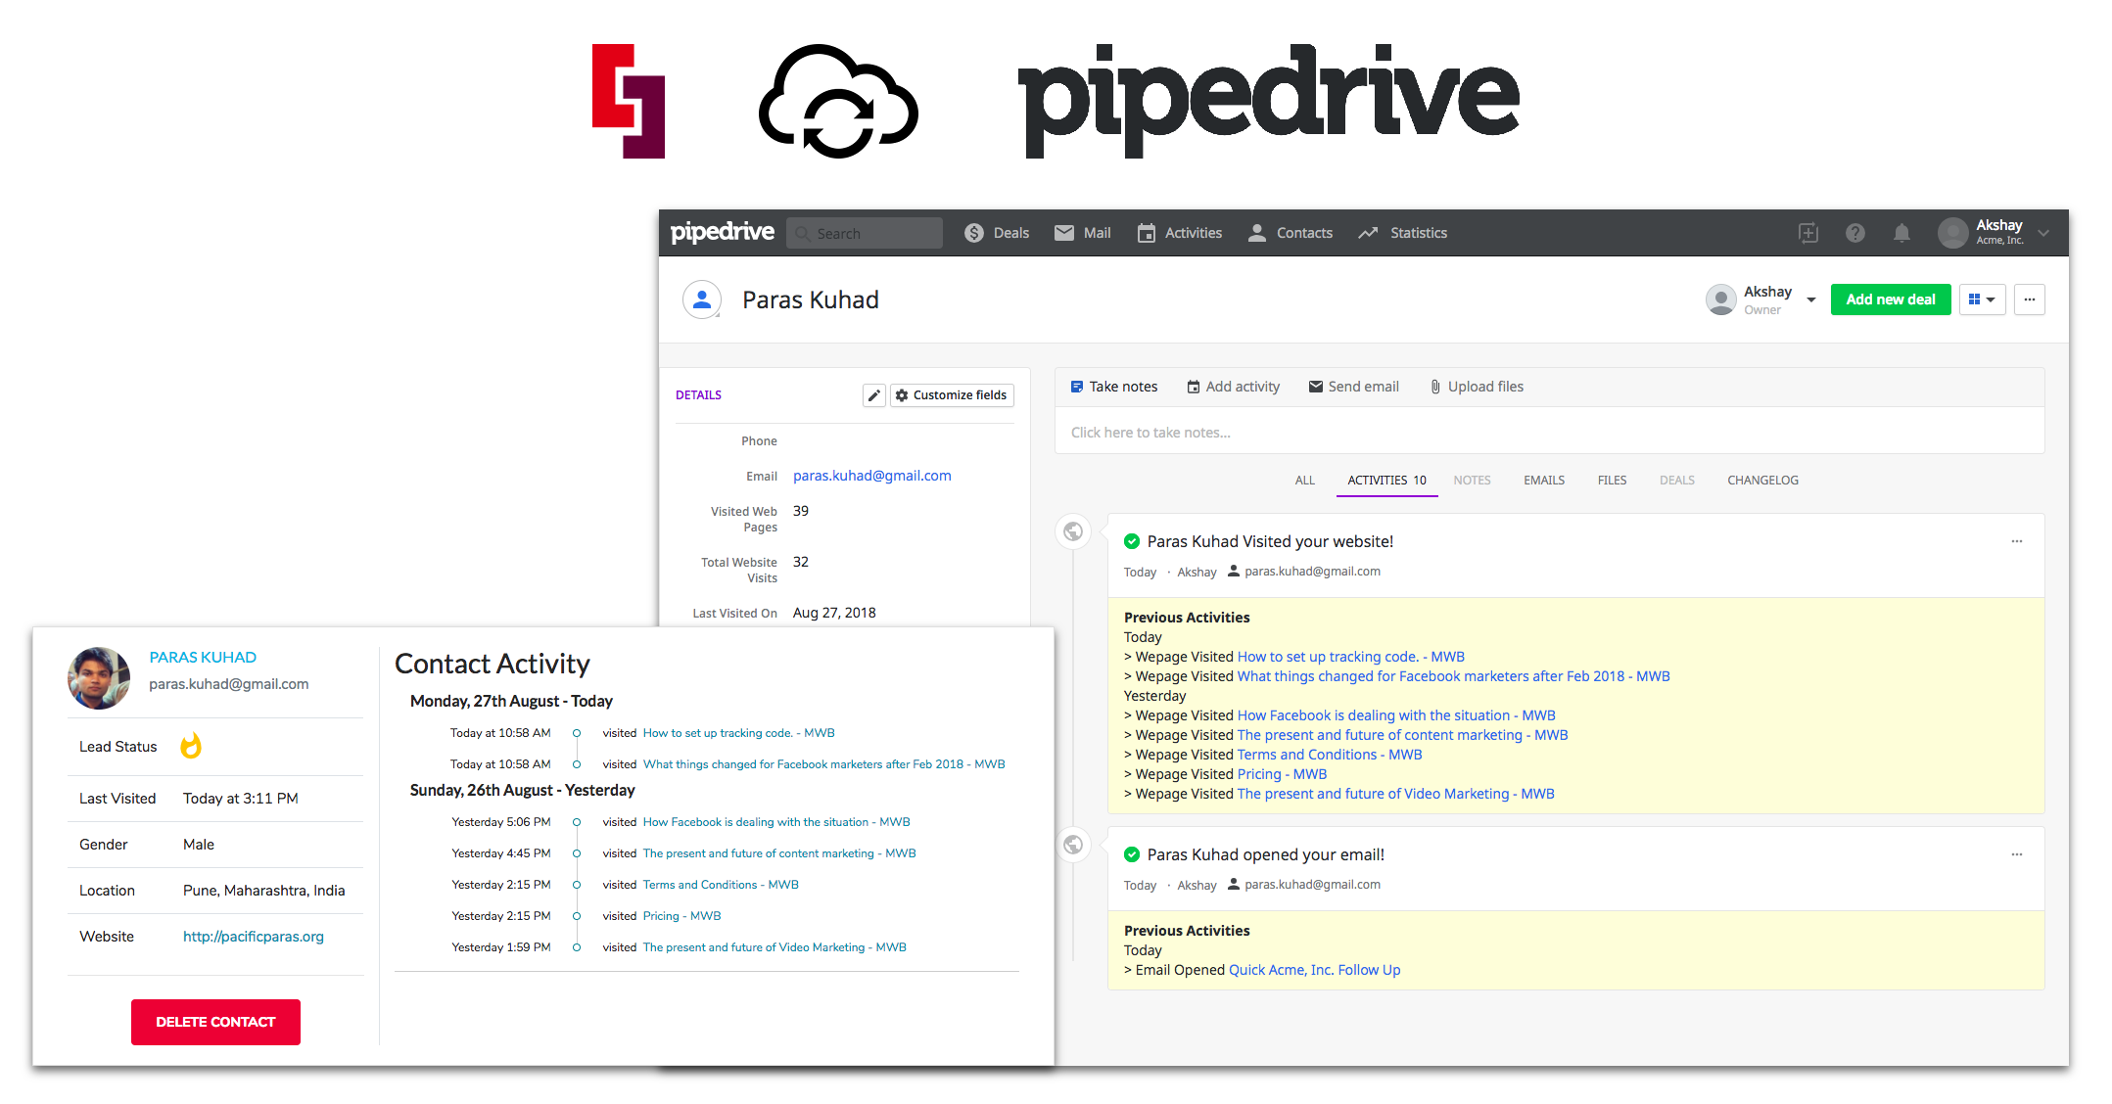Click the Paras Kuhad contact avatar icon
Screen dimensions: 2112x1104
(x=702, y=299)
